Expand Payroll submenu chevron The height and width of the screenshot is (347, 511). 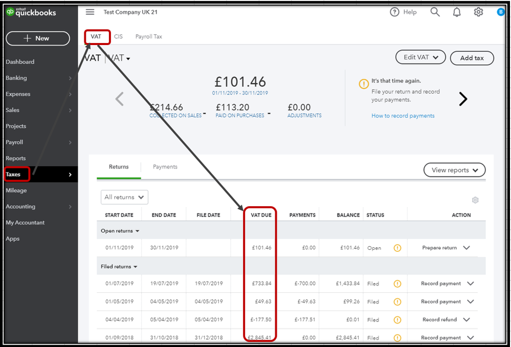[x=70, y=142]
